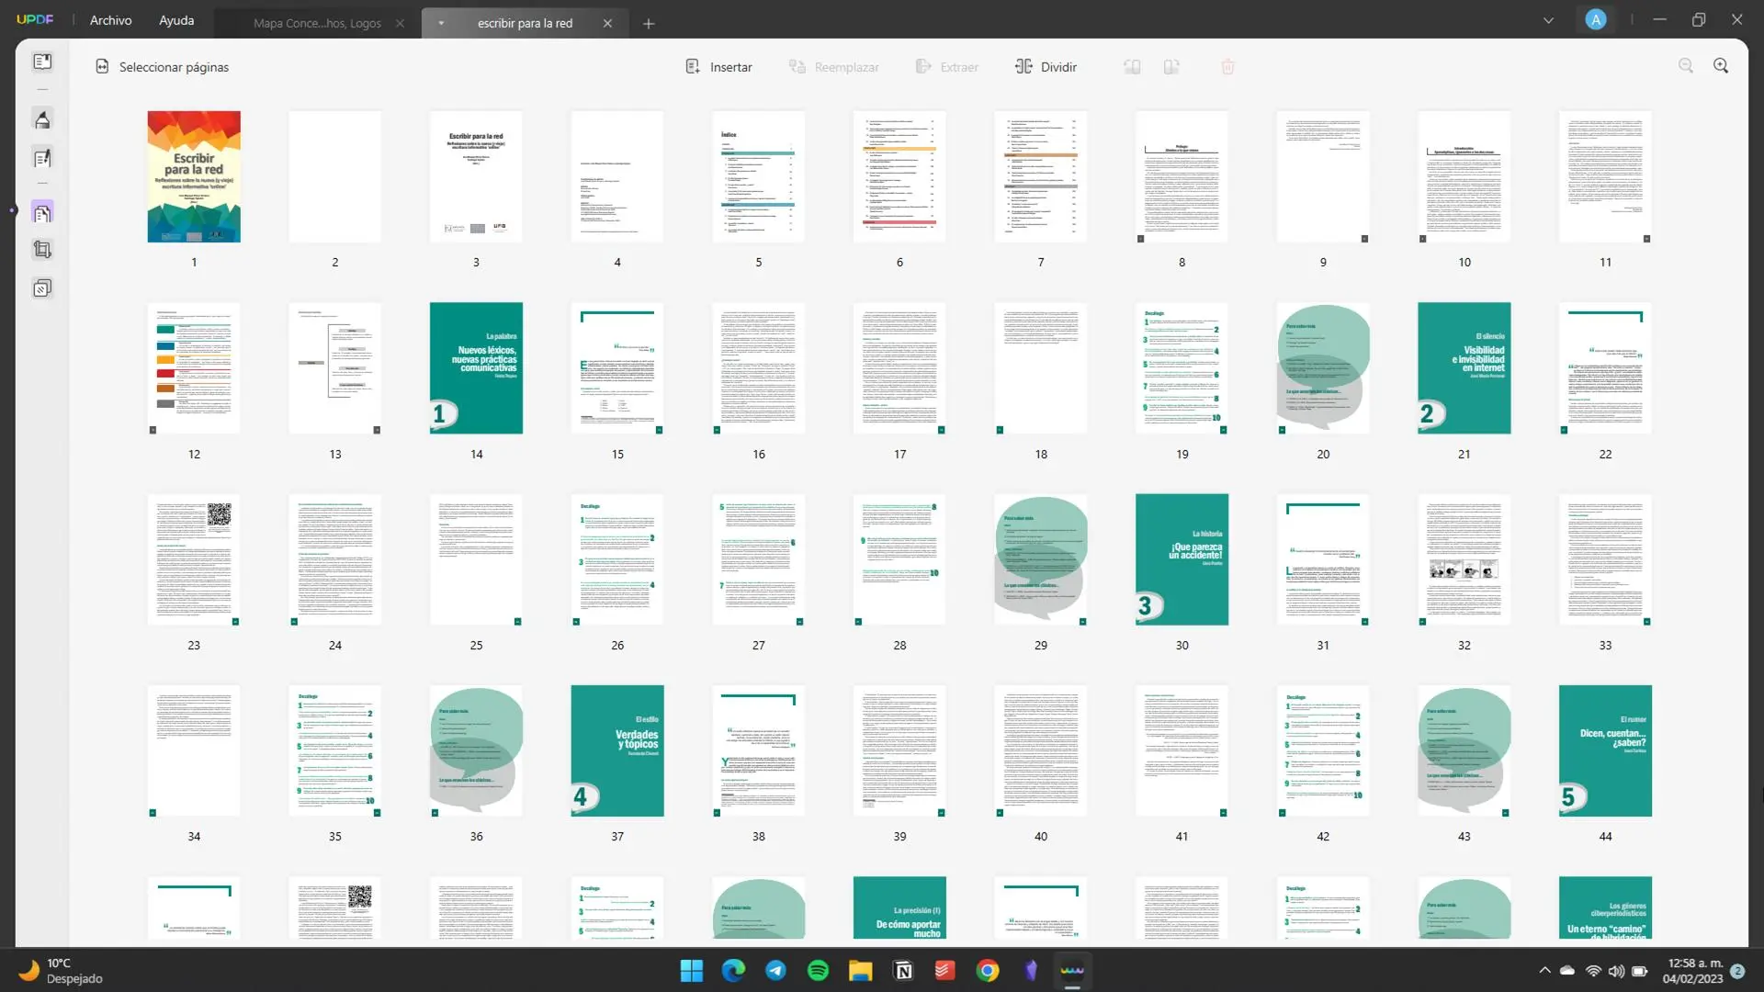Screen dimensions: 1764x992
Task: Select page 30 chapter 3 thumbnail
Action: pyautogui.click(x=1182, y=559)
